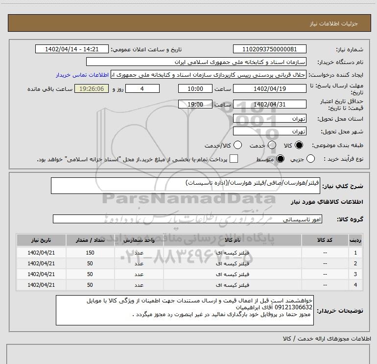Click quantity 50 in row 3
Viewport: 377px width, 364px height.
pos(90,274)
